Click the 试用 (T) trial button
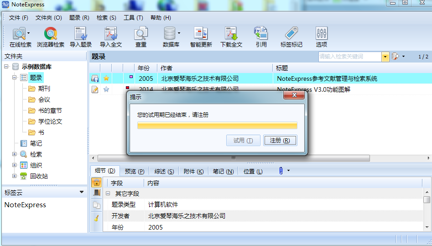Viewport: 432px width, 246px height. [243, 141]
